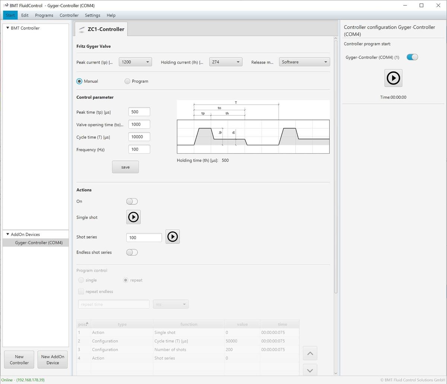Click the save button
Viewport: 447px width, 384px height.
point(126,167)
